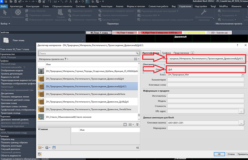The height and width of the screenshot is (160, 248).
Task: Click the show/hide library panel square icon
Action: (125, 125)
